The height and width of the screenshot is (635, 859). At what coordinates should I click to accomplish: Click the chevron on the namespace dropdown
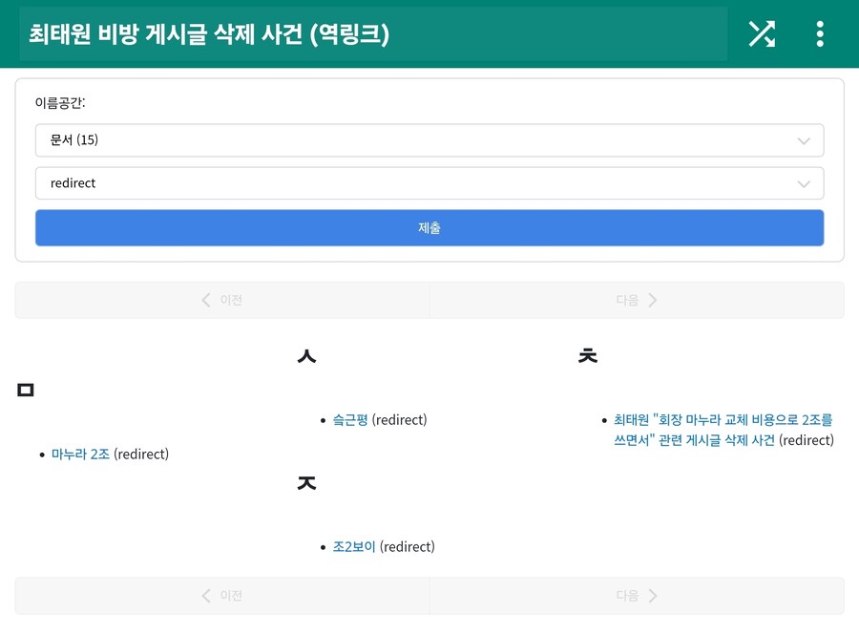(805, 140)
